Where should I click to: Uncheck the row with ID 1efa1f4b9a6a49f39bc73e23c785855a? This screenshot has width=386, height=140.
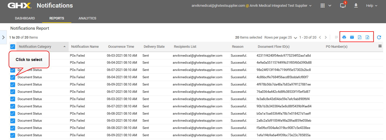pos(13,135)
